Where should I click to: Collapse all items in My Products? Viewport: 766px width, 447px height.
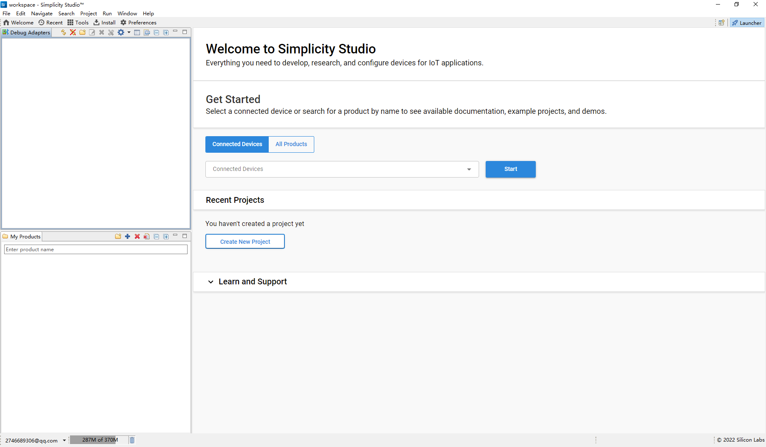[x=157, y=236]
